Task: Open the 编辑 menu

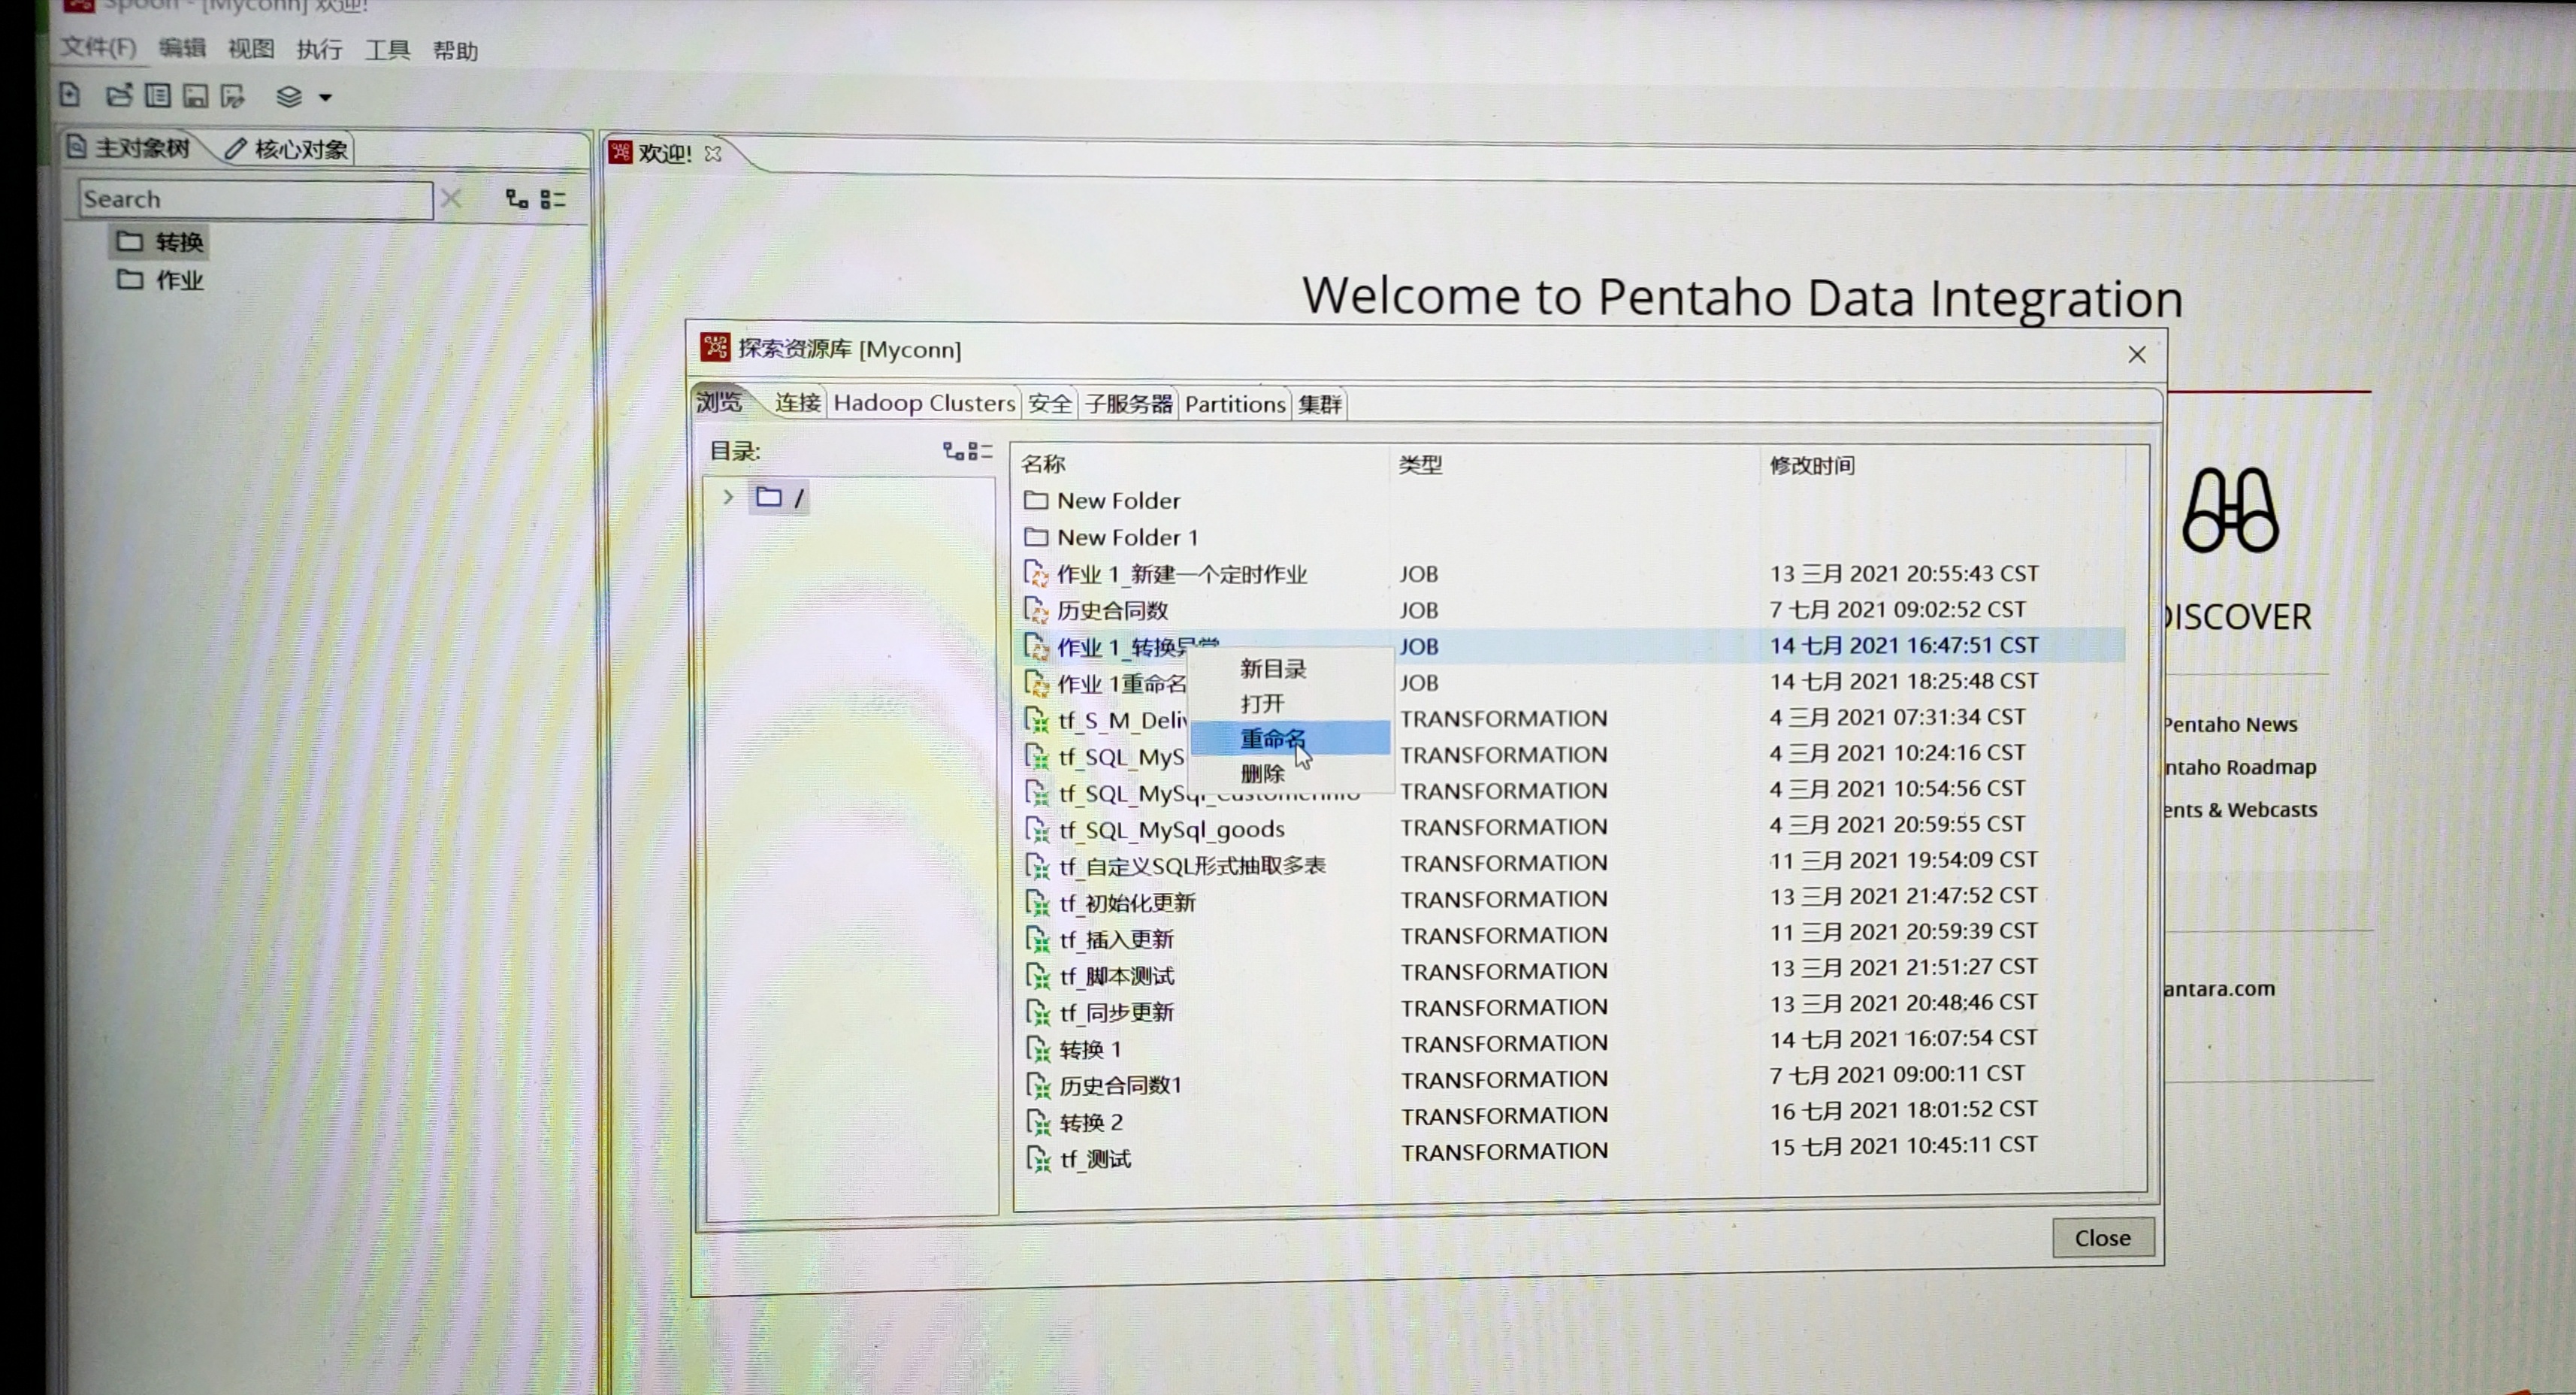Action: [182, 48]
